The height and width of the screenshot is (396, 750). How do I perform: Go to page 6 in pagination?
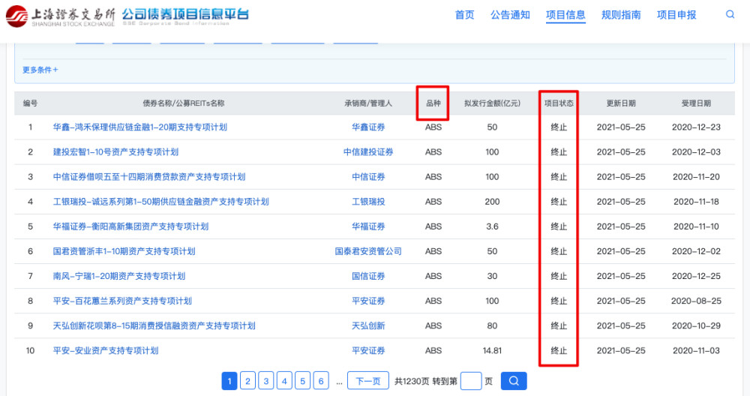tap(321, 381)
